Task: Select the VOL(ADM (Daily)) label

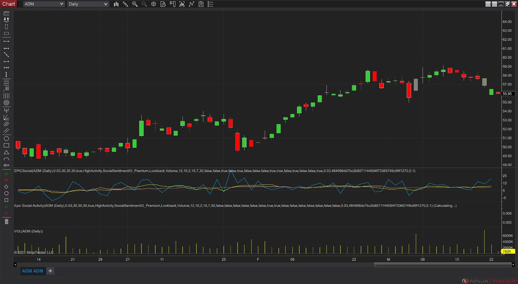Action: (x=28, y=231)
